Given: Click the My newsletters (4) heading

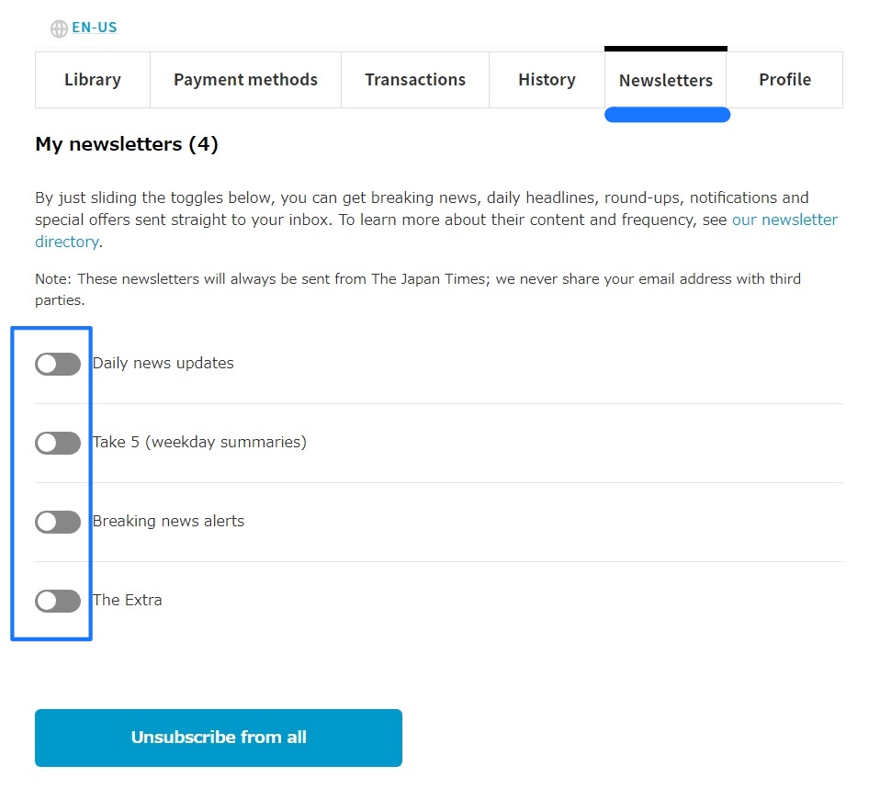Looking at the screenshot, I should (127, 144).
